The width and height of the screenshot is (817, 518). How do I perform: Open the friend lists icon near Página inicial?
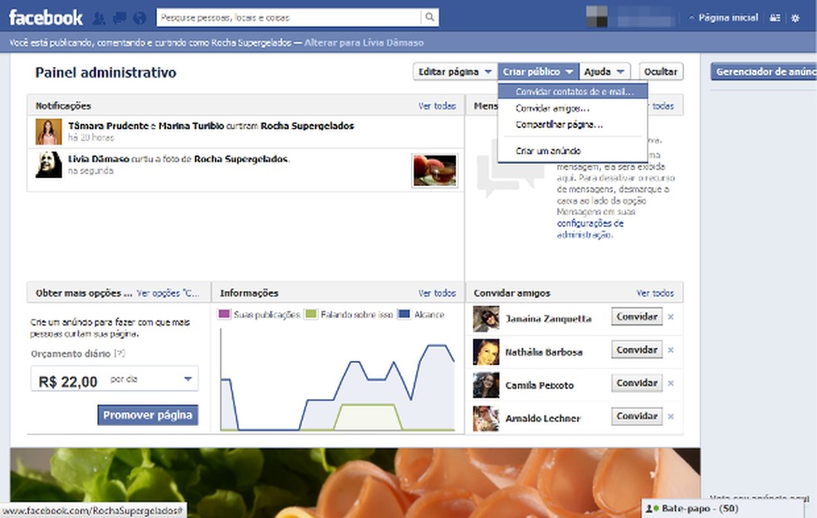[x=775, y=17]
